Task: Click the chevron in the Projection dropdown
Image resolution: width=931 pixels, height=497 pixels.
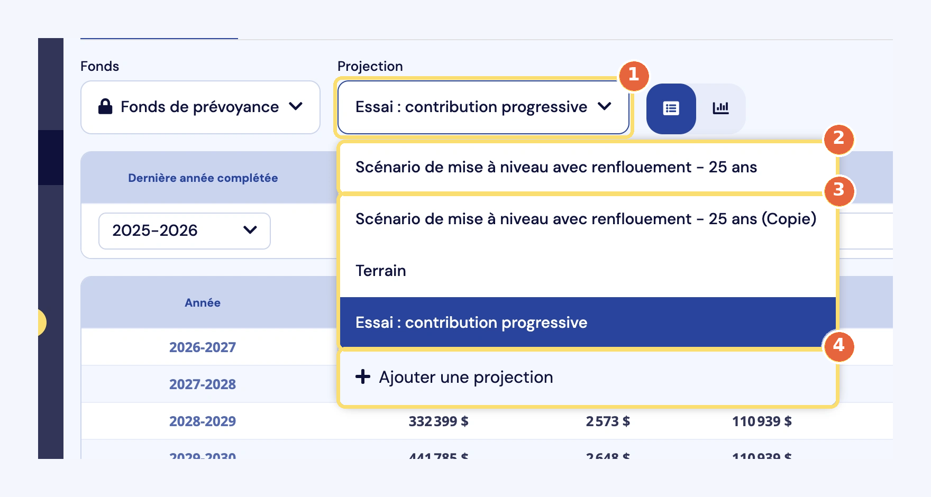Action: tap(605, 106)
